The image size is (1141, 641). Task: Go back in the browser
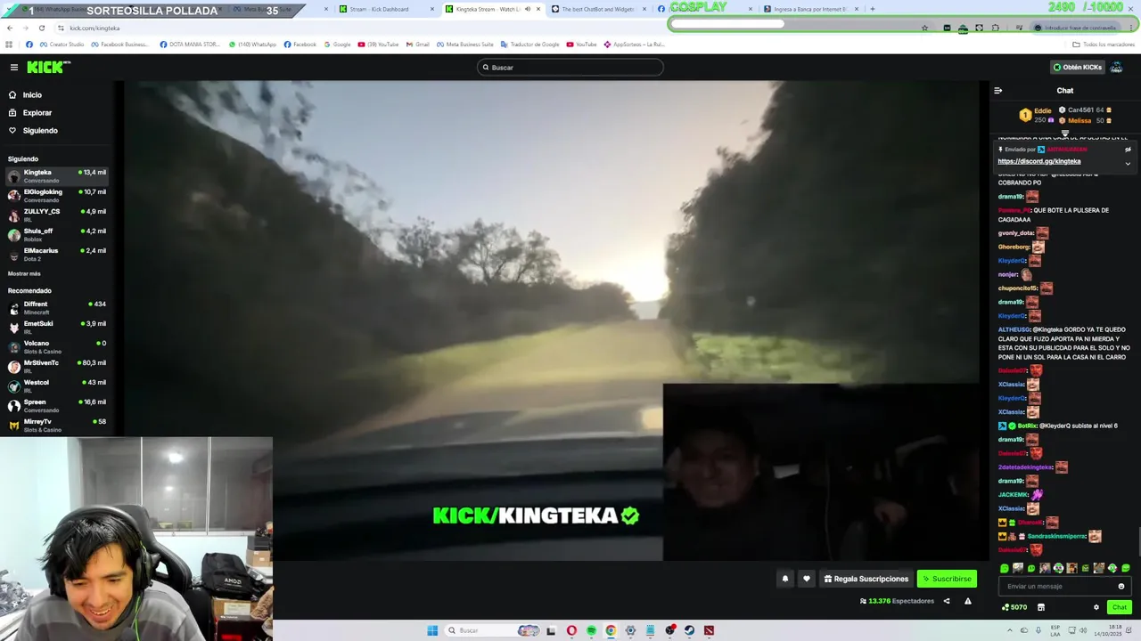(9, 28)
